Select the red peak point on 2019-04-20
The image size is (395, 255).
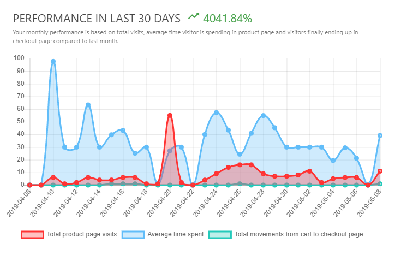pyautogui.click(x=170, y=116)
